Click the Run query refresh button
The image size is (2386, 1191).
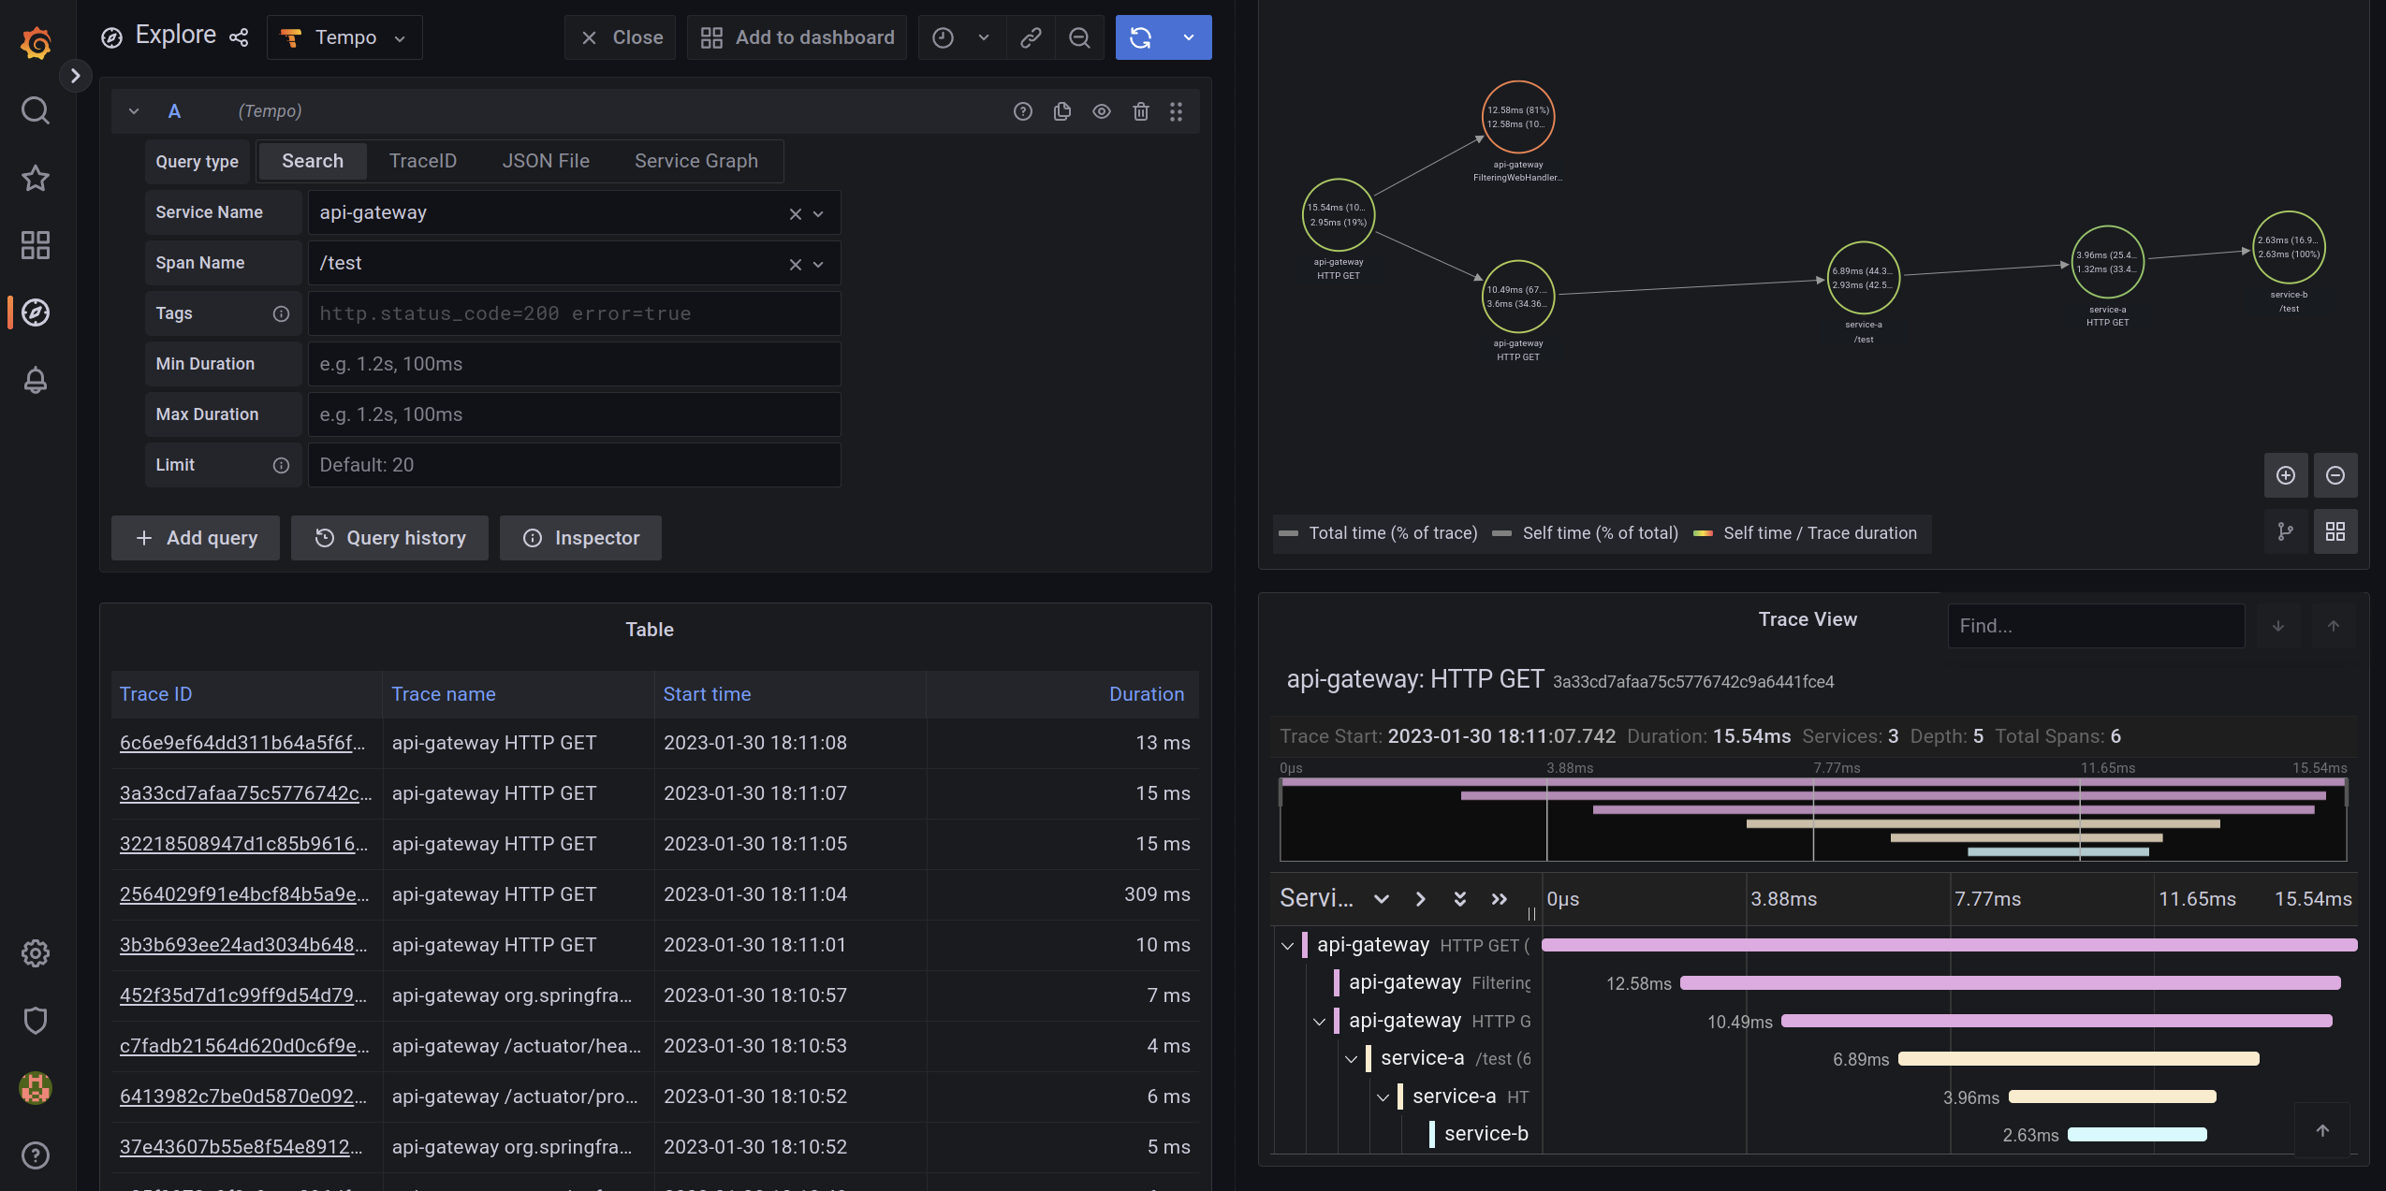pyautogui.click(x=1140, y=37)
